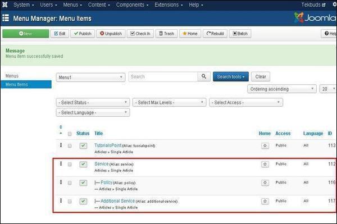Open the list limit 20 dropdown
The width and height of the screenshot is (337, 224).
point(328,89)
